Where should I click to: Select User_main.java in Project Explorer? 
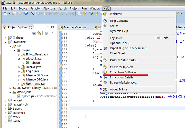pyautogui.click(x=35, y=84)
